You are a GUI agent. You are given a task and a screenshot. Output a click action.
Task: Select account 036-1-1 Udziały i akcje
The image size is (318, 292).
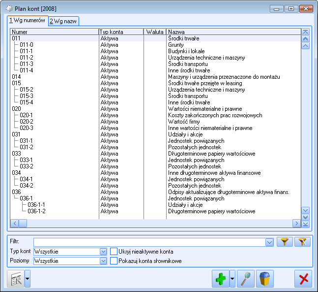tap(36, 205)
